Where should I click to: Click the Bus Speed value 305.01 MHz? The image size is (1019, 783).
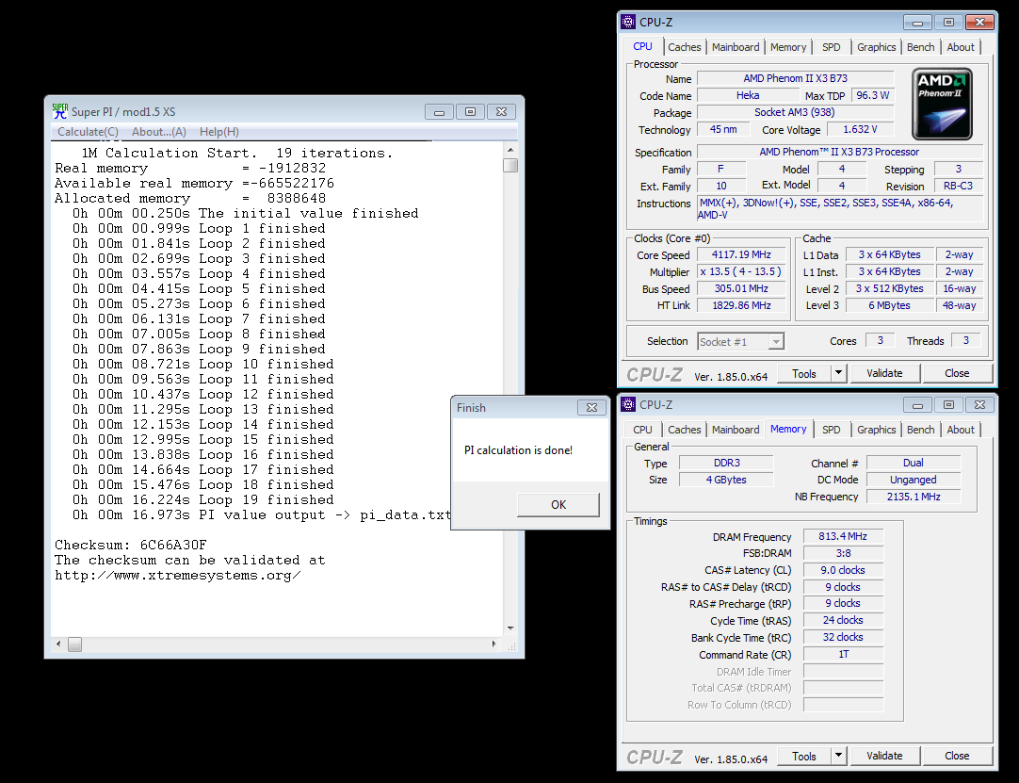point(741,288)
